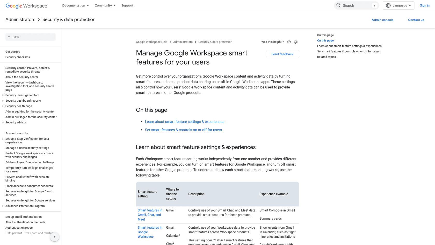
Task: Open Smart features in Google Workspace link
Action: click(150, 232)
